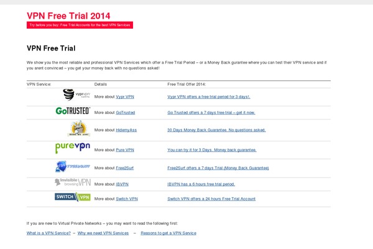Open the Pure VPN details link
The width and height of the screenshot is (373, 249).
125,150
